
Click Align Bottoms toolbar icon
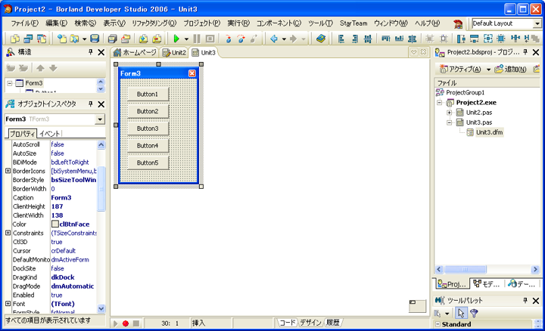pyautogui.click(x=399, y=39)
